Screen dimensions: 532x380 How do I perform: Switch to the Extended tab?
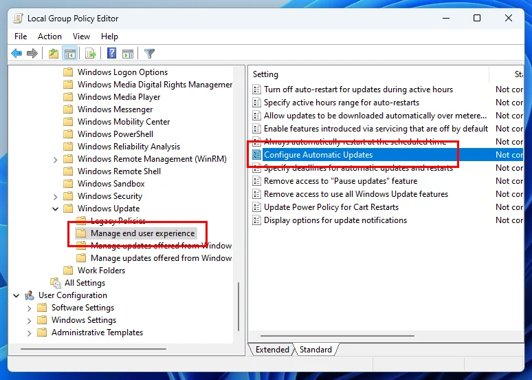[x=272, y=350]
